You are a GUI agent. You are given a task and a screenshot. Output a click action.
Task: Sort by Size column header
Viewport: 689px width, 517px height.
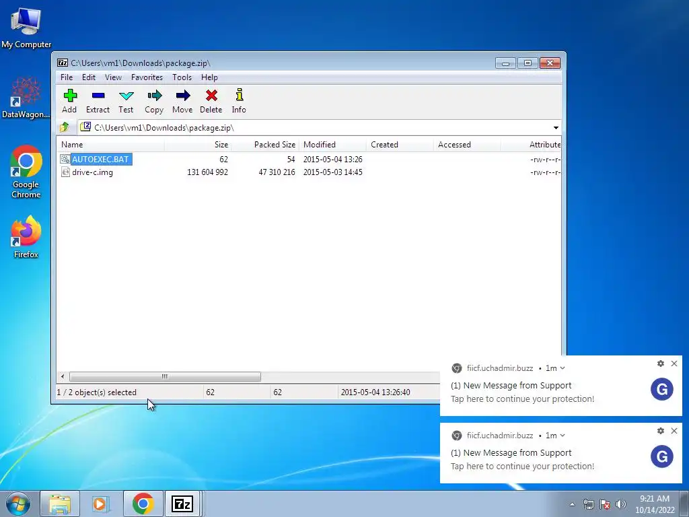198,145
